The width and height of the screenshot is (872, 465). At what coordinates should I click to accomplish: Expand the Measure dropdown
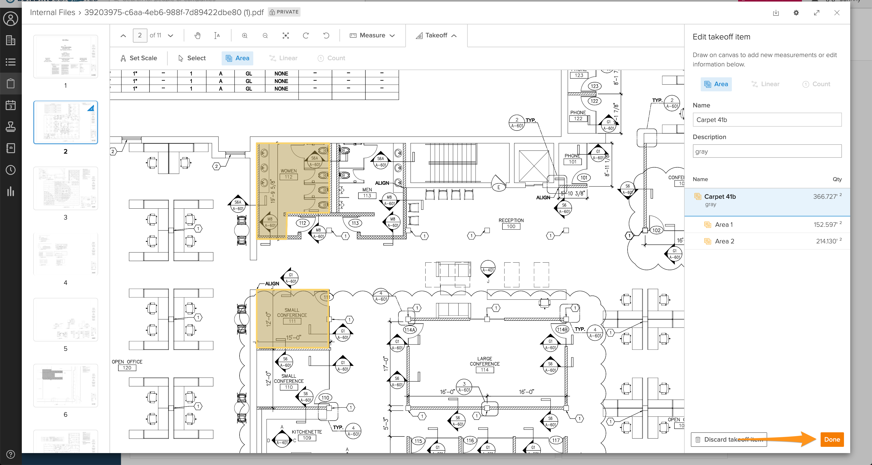[x=372, y=36]
